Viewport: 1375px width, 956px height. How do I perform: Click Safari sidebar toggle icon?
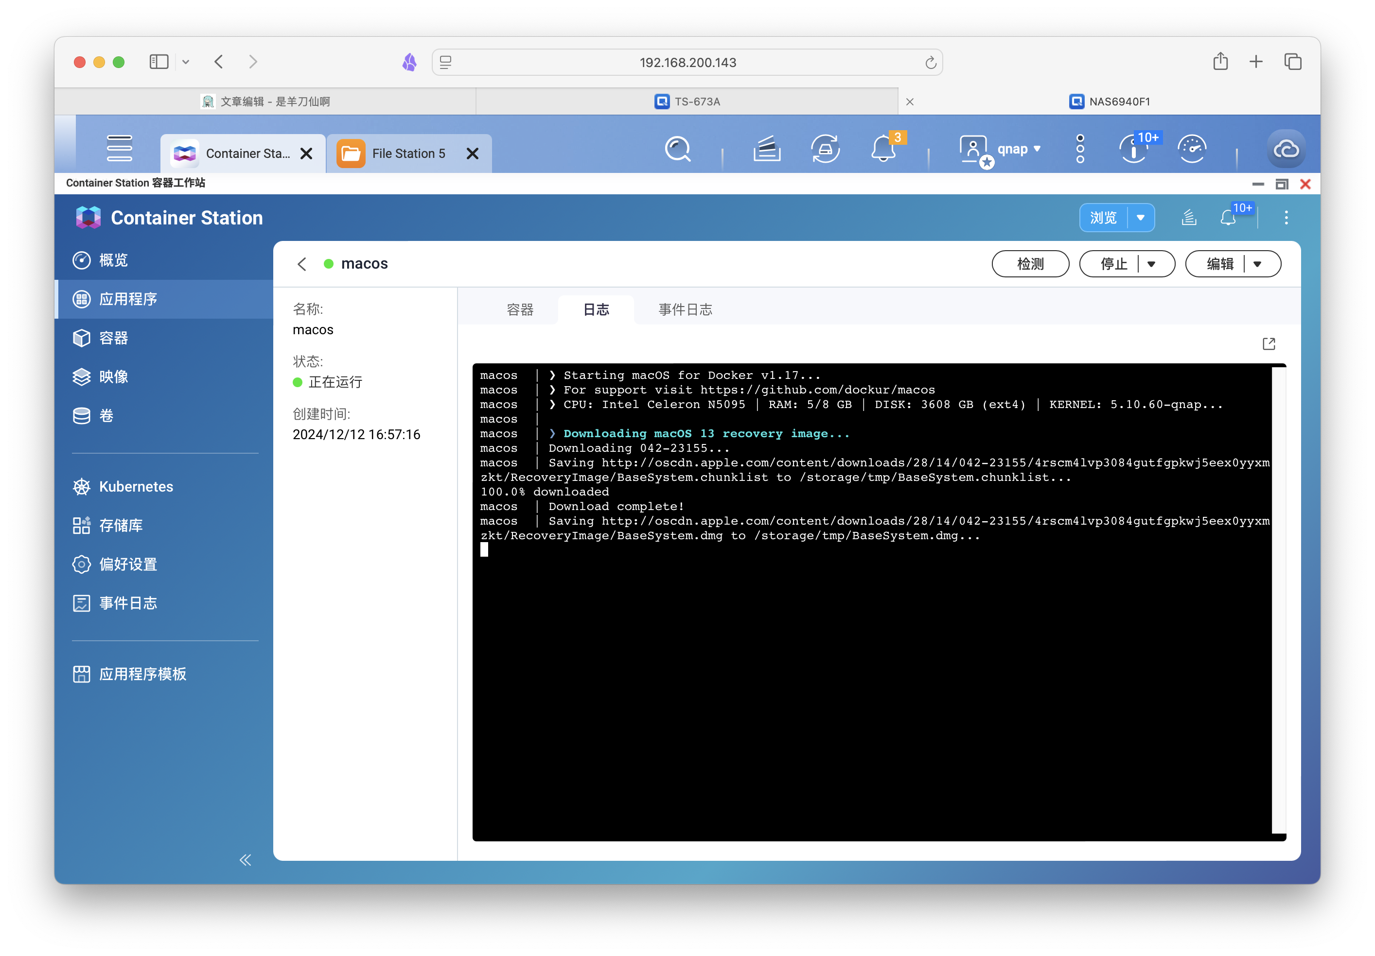[x=159, y=62]
